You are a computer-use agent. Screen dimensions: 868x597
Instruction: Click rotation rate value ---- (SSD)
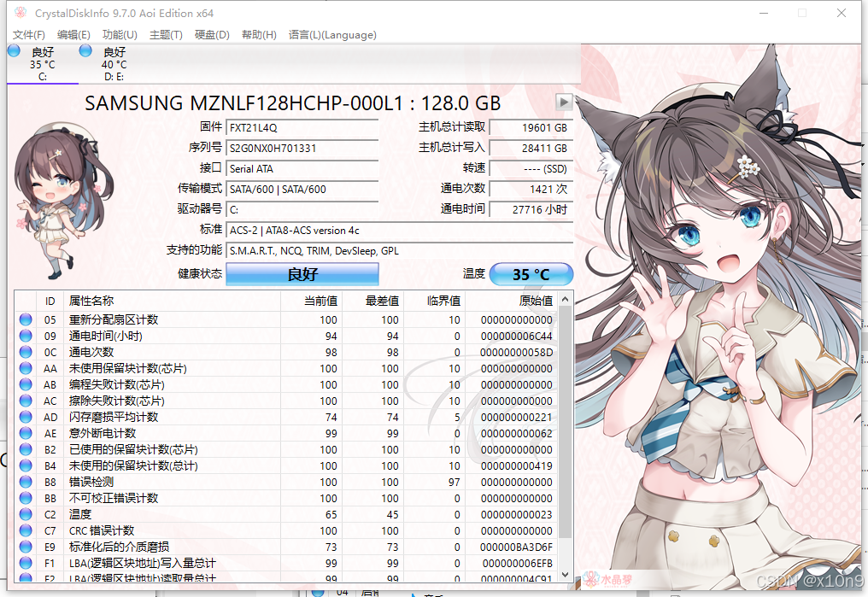pos(531,169)
